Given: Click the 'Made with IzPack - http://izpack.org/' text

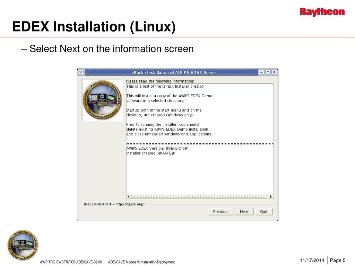Looking at the screenshot, I should pos(114,204).
